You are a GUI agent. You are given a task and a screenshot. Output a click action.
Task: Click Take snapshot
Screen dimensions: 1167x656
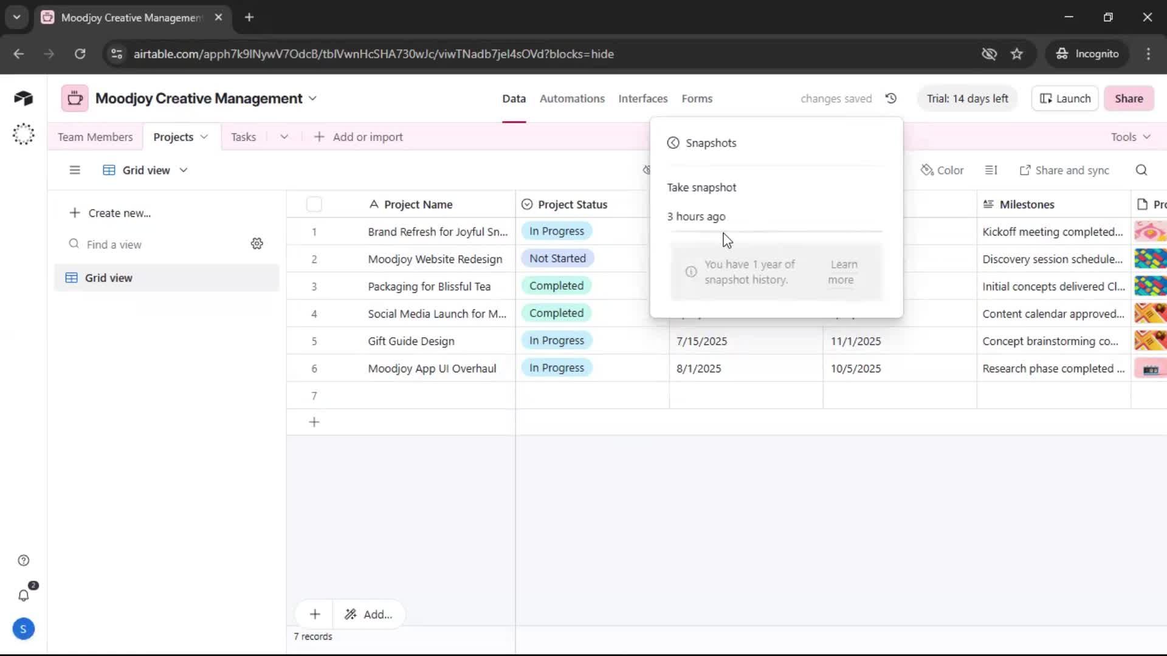(x=701, y=187)
